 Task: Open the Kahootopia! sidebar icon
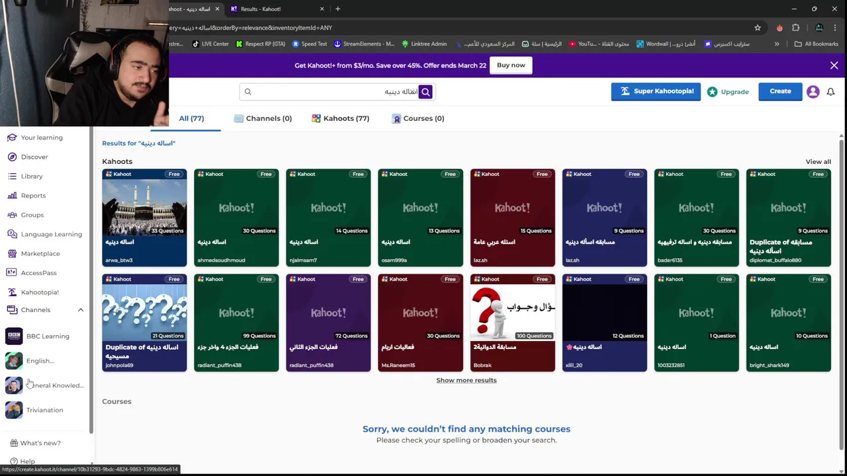point(12,292)
